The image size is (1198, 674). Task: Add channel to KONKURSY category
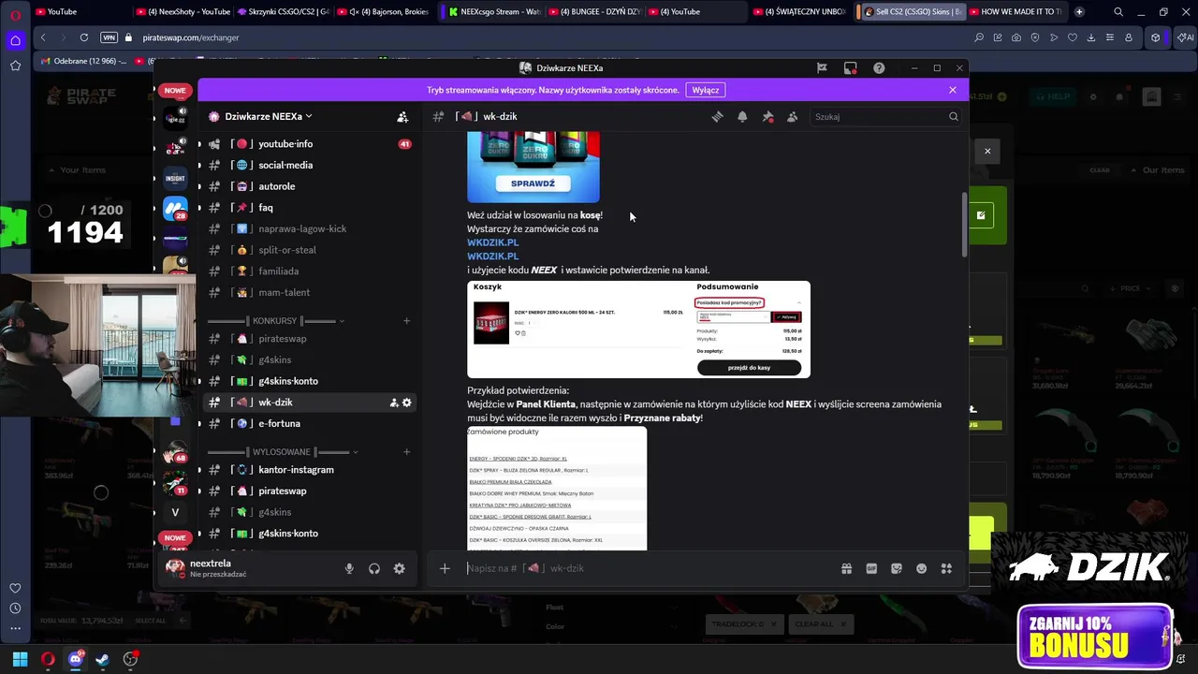click(406, 321)
